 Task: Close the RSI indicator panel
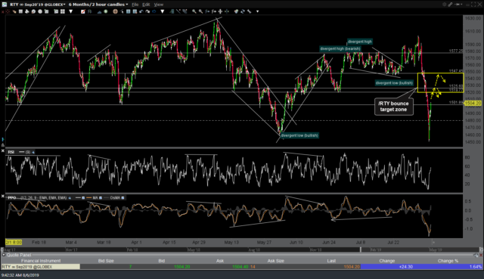pyautogui.click(x=3, y=151)
